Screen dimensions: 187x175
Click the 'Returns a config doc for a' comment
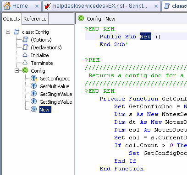click(136, 75)
